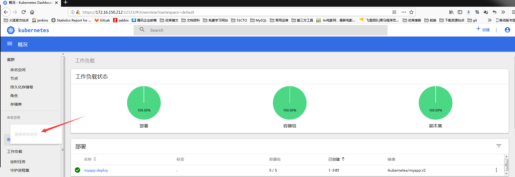Click the 集群 cluster heading
This screenshot has width=515, height=177.
[x=11, y=60]
